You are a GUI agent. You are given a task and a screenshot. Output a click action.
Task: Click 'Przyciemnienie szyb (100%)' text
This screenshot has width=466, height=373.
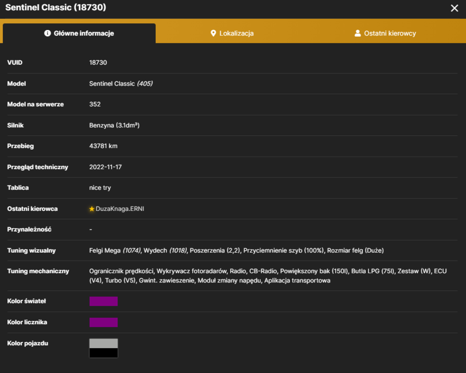(283, 251)
